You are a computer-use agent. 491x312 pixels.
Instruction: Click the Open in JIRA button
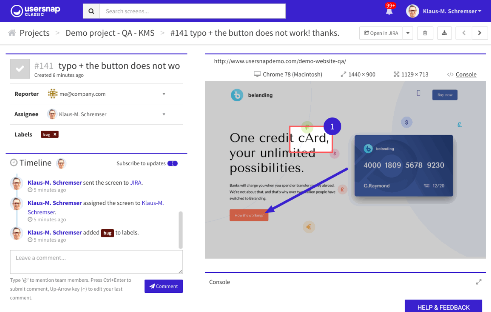tap(381, 33)
